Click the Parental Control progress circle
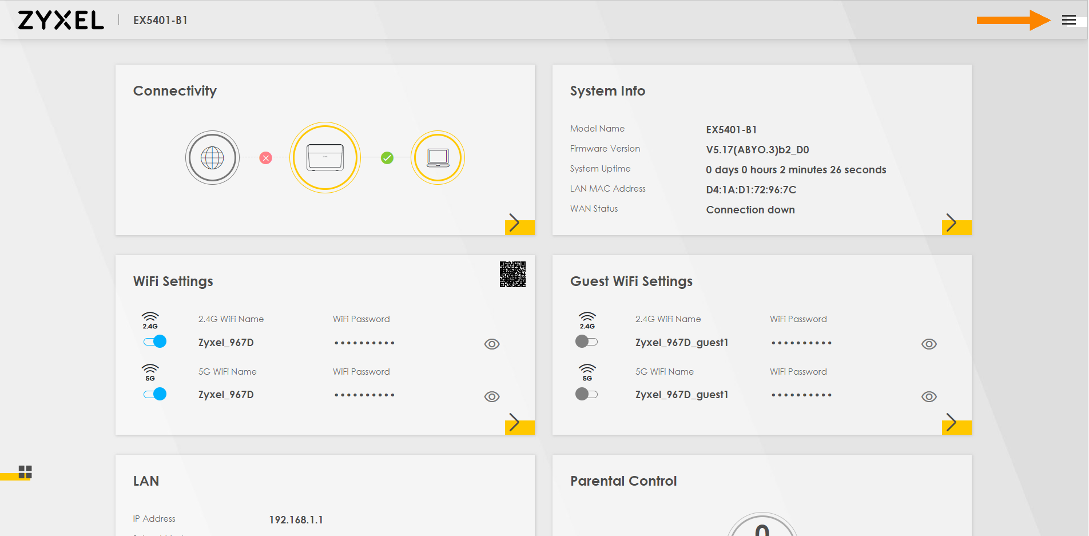 click(x=762, y=526)
